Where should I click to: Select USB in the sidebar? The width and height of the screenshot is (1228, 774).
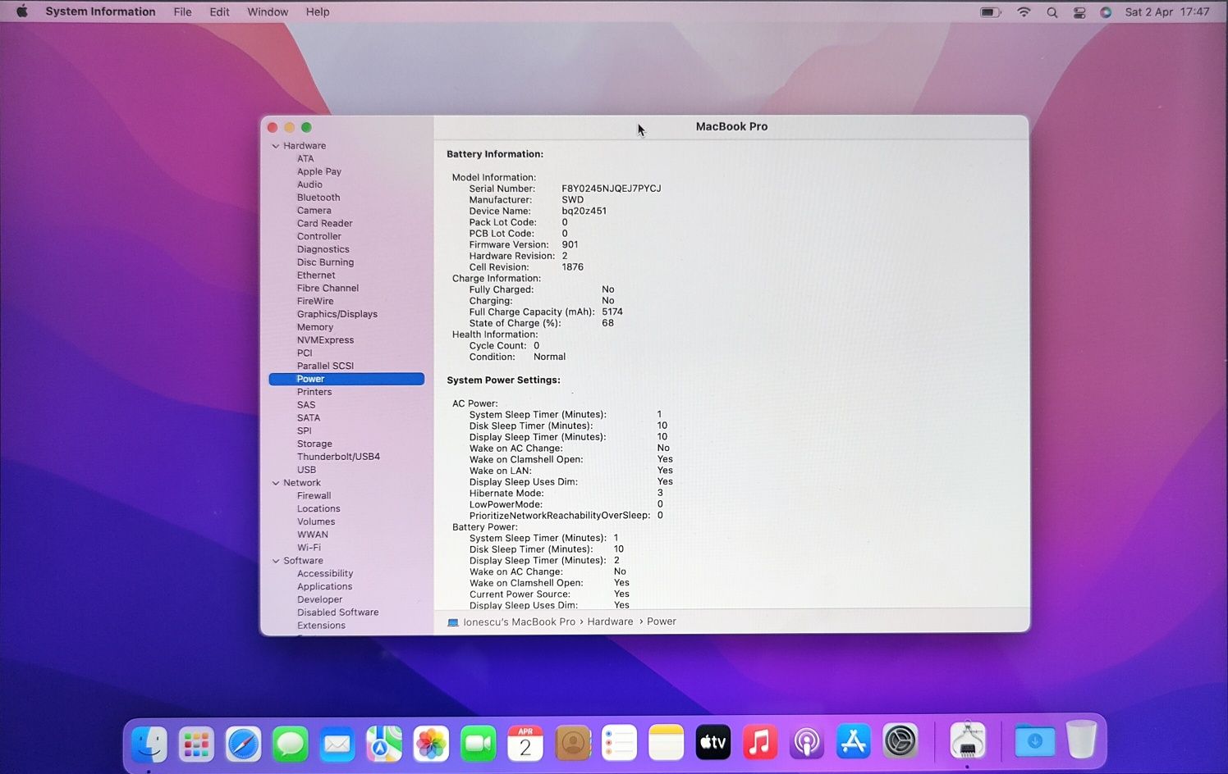(x=306, y=470)
